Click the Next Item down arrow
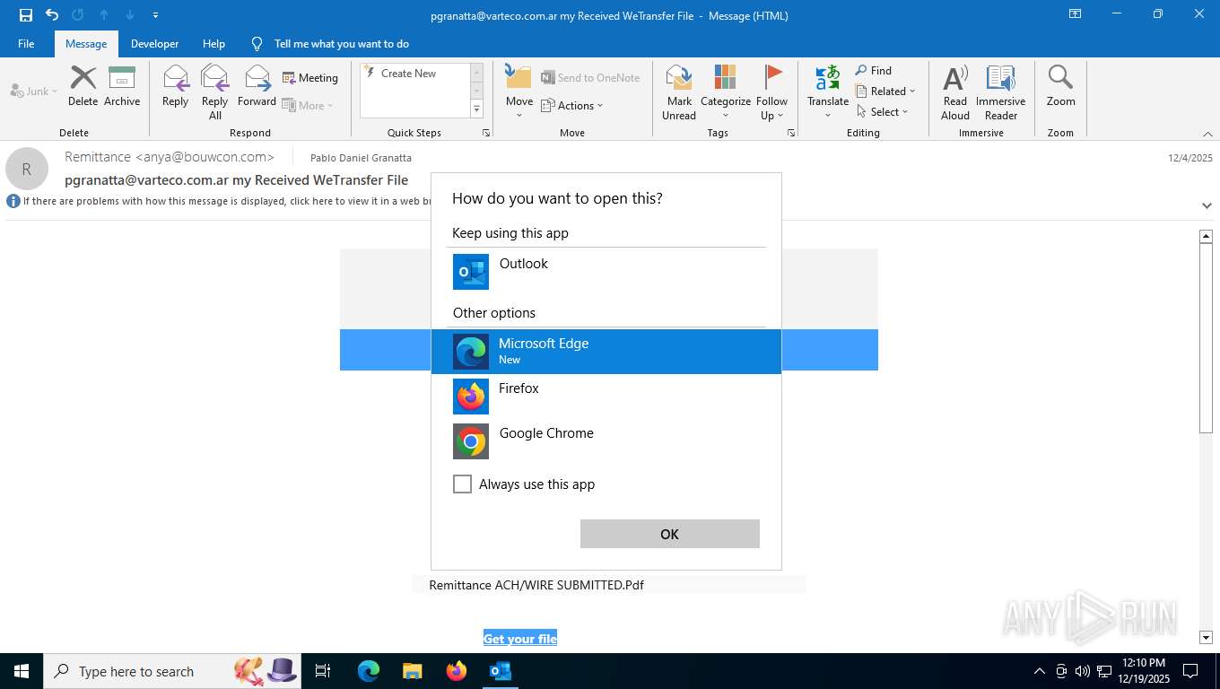1220x689 pixels. tap(130, 14)
